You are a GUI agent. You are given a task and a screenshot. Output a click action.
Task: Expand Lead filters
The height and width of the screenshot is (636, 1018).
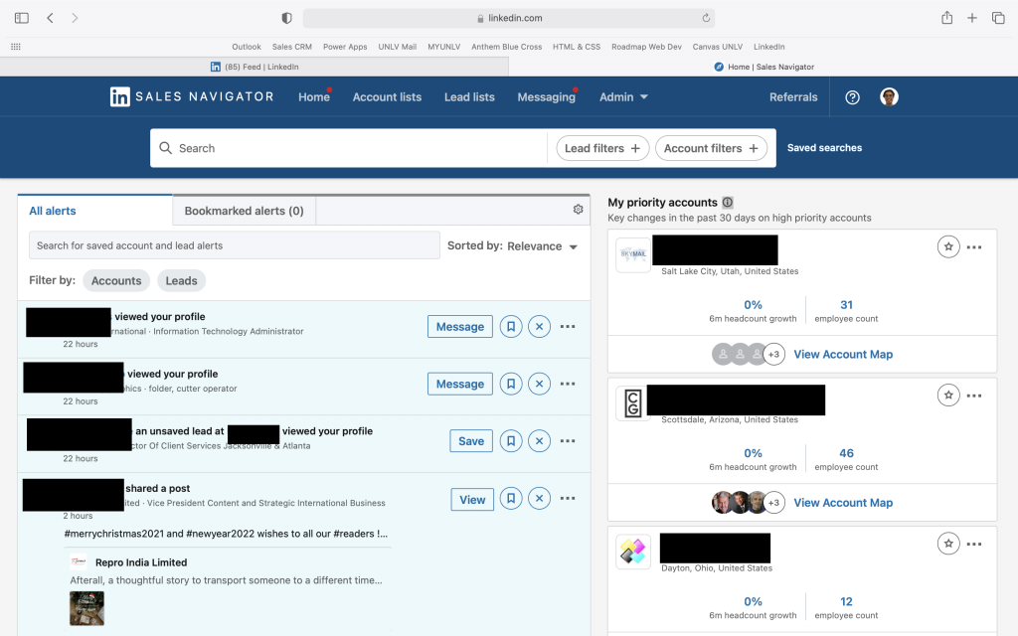[x=602, y=148]
